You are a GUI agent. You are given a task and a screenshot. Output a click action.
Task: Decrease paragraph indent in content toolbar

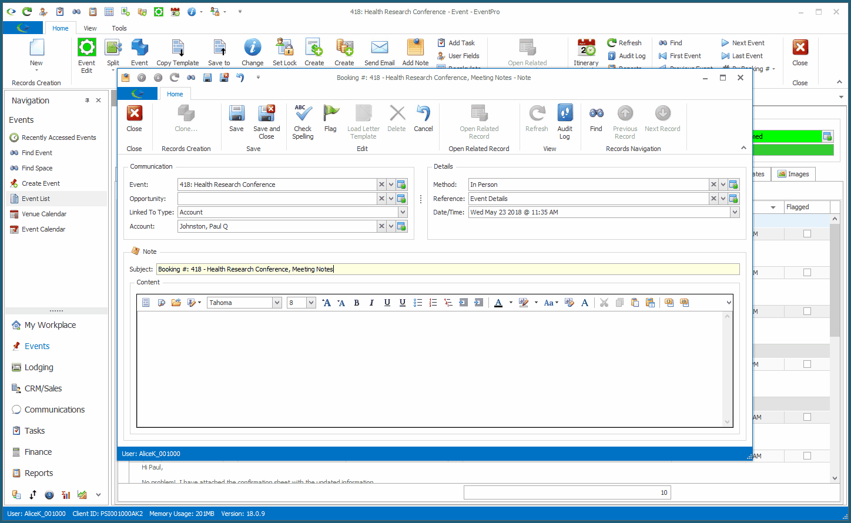[x=464, y=303]
